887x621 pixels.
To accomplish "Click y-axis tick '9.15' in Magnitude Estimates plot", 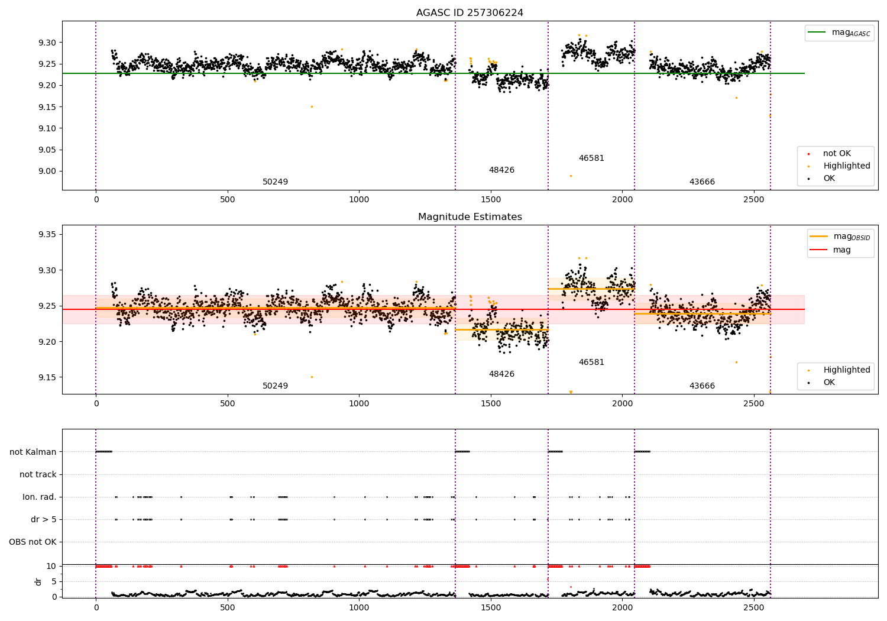I will [47, 378].
